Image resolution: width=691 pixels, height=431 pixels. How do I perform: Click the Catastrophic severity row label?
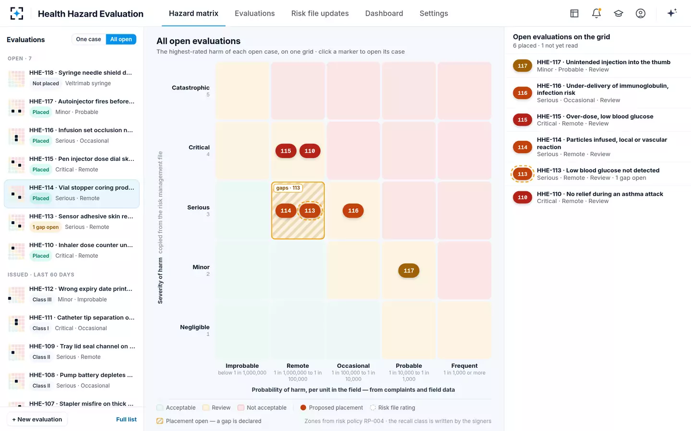coord(191,88)
